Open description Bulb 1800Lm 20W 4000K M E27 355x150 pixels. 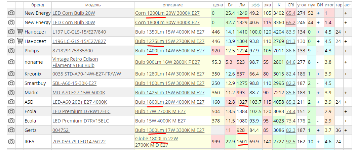pos(169,102)
